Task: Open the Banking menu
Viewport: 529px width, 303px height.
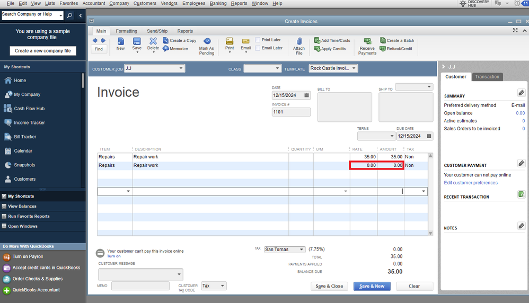Action: [218, 3]
